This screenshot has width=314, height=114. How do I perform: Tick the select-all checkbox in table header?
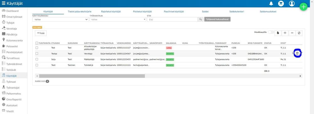tap(37, 43)
